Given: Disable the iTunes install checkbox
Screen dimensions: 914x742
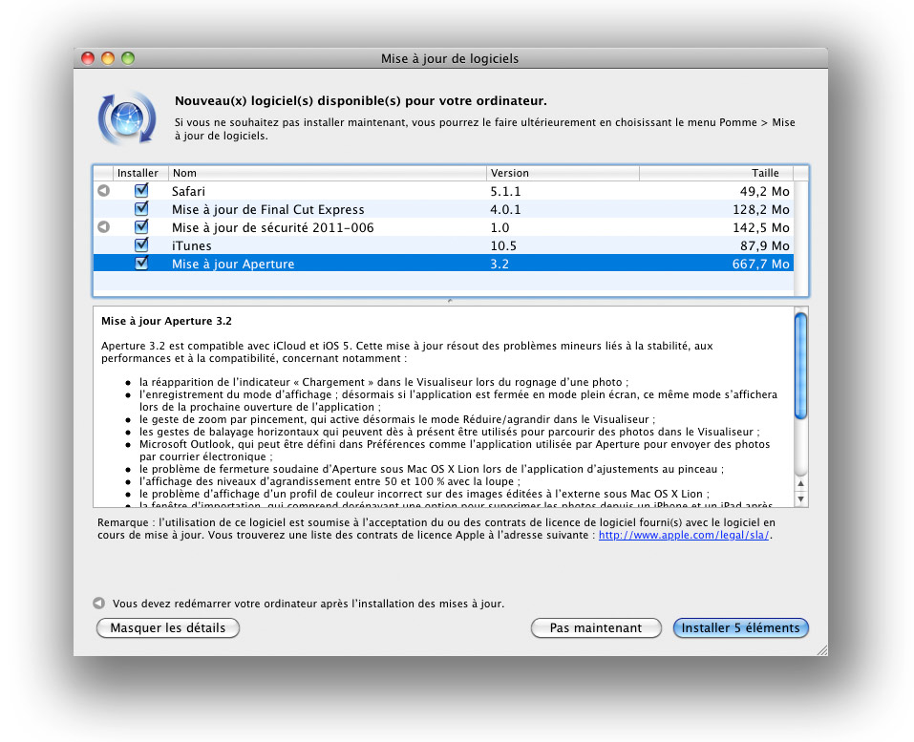Looking at the screenshot, I should click(x=141, y=244).
